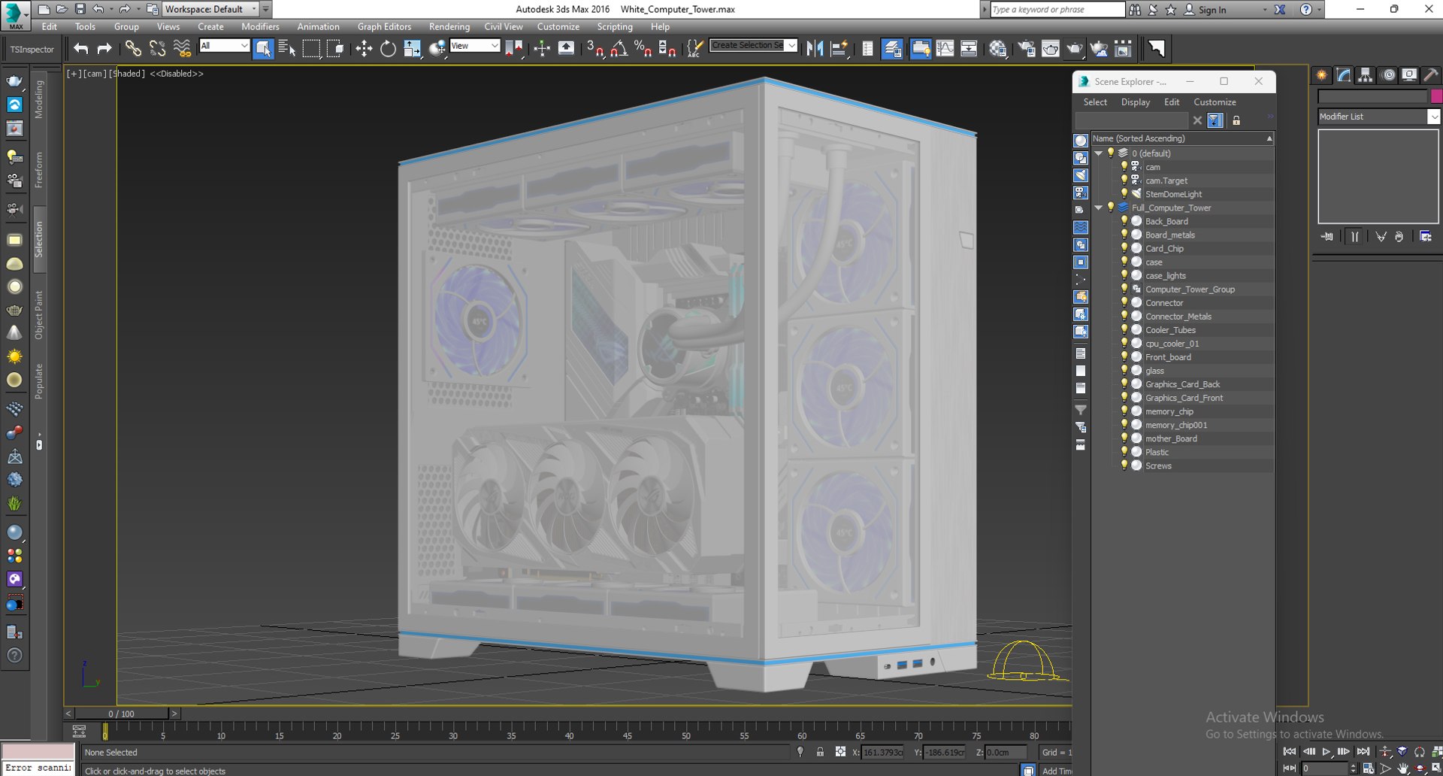Viewport: 1443px width, 776px height.
Task: Open the Workspace Default dropdown
Action: coord(210,9)
